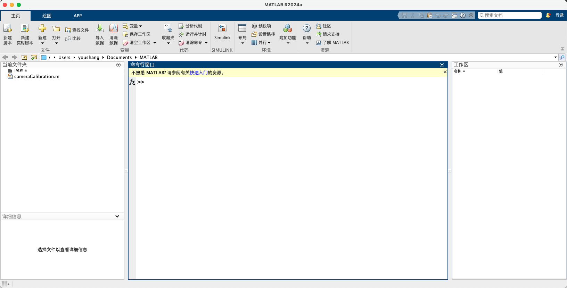Switch to the 主页 Home tab
The width and height of the screenshot is (567, 288).
click(16, 16)
